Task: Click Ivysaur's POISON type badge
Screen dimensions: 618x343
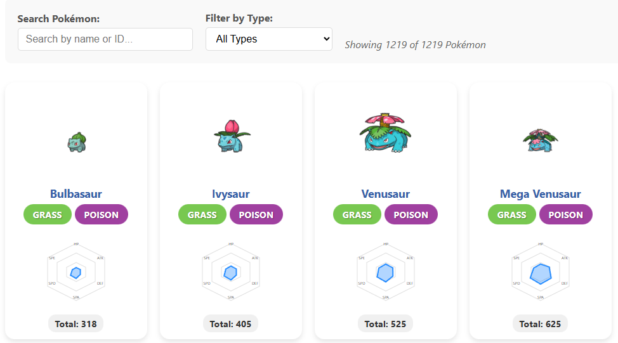Action: point(256,215)
